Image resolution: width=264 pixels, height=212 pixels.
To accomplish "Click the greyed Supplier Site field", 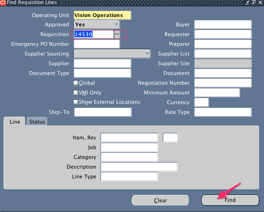I will coord(223,64).
